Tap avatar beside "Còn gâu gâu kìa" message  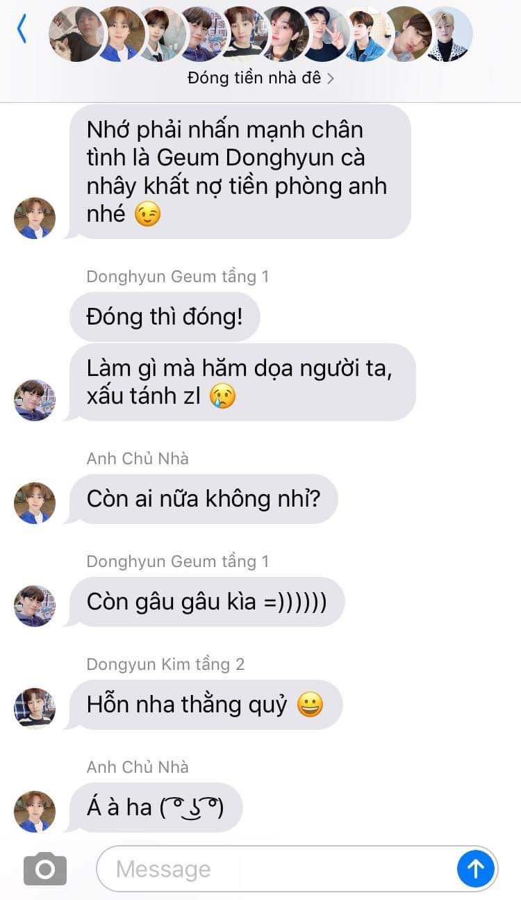(35, 605)
